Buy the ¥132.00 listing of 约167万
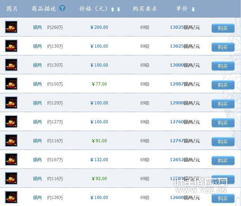Viewport: 241px width, 206px height. [223, 161]
